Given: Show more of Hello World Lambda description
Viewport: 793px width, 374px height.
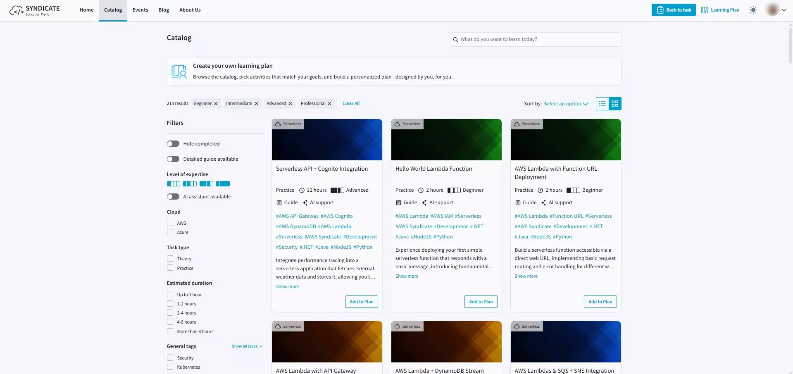Looking at the screenshot, I should tap(407, 276).
